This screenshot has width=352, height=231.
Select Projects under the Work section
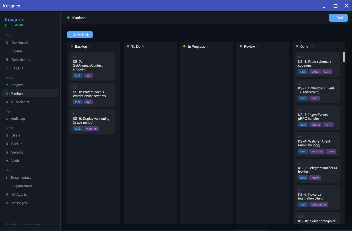pos(17,85)
